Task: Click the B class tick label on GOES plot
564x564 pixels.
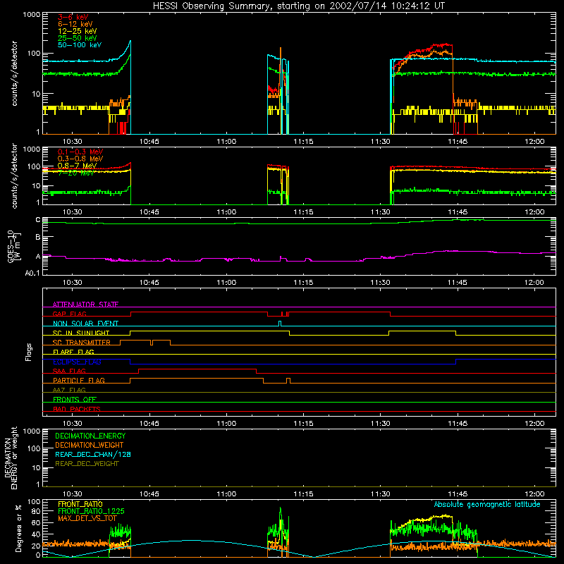Action: [x=38, y=238]
